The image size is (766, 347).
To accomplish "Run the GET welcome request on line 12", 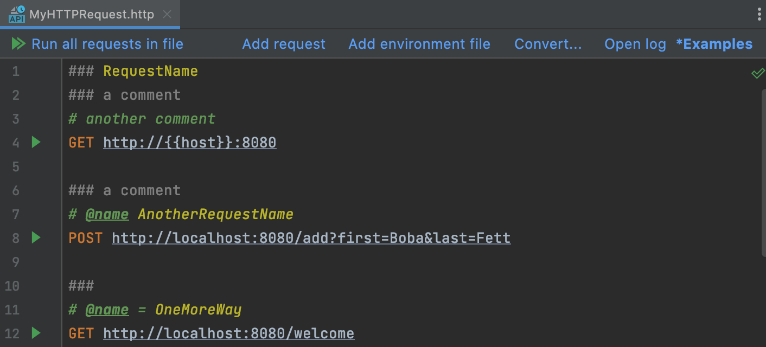I will click(x=36, y=333).
